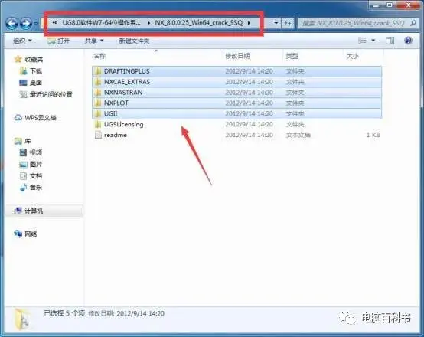Image resolution: width=424 pixels, height=337 pixels.
Task: Open the 文档 library
Action: click(31, 175)
